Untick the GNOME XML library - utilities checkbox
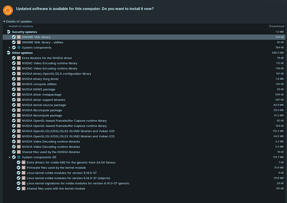Screen dimensions: 287x203 [x=14, y=42]
